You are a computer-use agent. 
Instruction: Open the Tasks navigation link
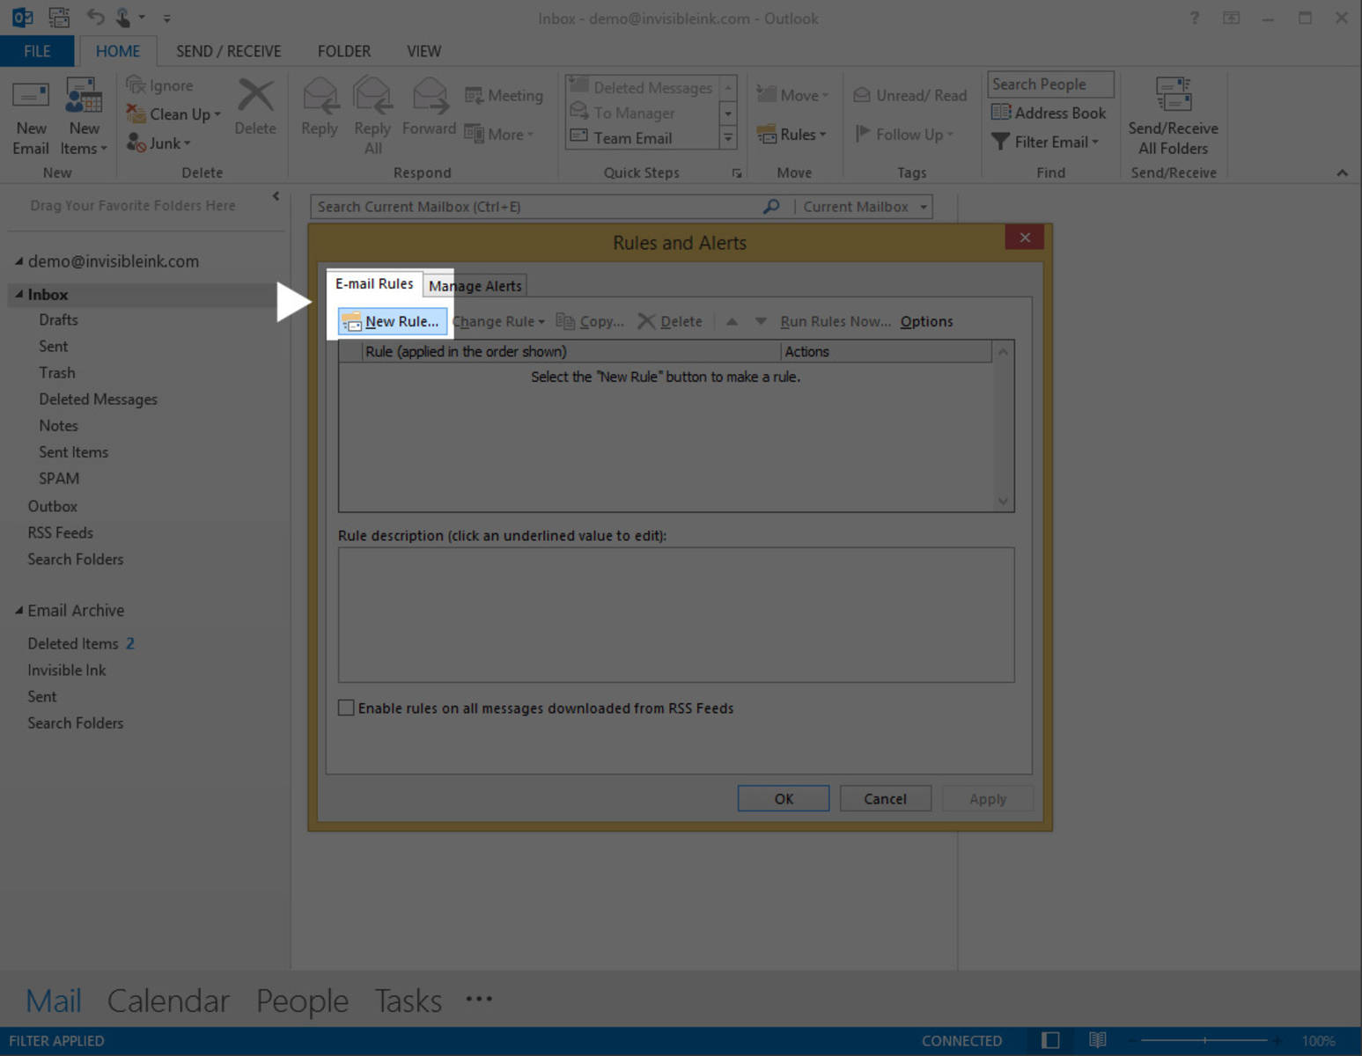pyautogui.click(x=408, y=1001)
